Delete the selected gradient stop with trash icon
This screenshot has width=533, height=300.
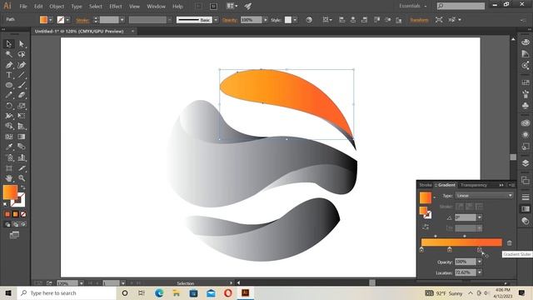coord(509,242)
